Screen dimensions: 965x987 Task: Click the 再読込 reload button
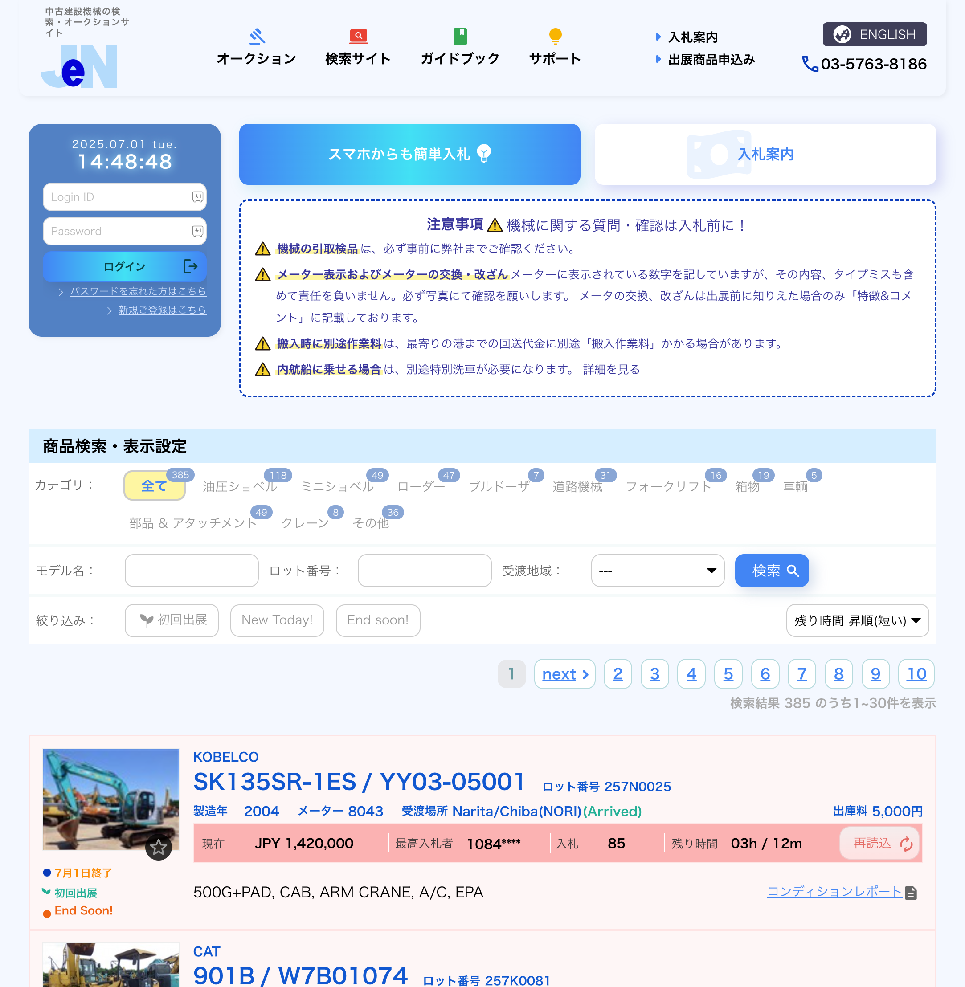[879, 843]
